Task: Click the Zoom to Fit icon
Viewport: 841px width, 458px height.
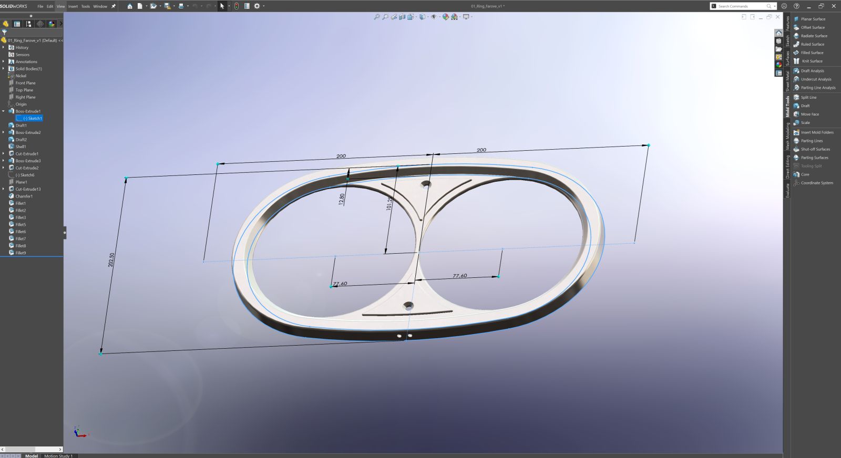Action: (x=377, y=17)
